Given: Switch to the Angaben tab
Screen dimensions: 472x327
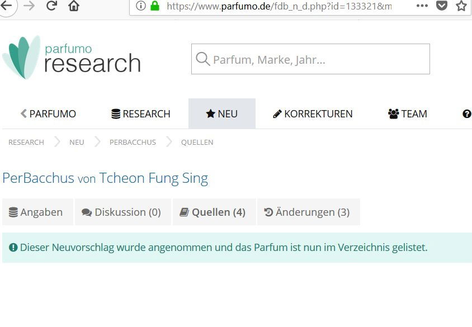Looking at the screenshot, I should pos(37,212).
